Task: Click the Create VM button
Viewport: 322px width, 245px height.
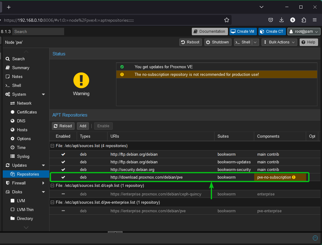Action: click(x=243, y=32)
